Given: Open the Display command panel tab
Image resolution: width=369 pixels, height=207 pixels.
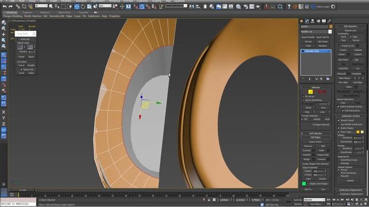Looking at the screenshot, I should [x=324, y=21].
